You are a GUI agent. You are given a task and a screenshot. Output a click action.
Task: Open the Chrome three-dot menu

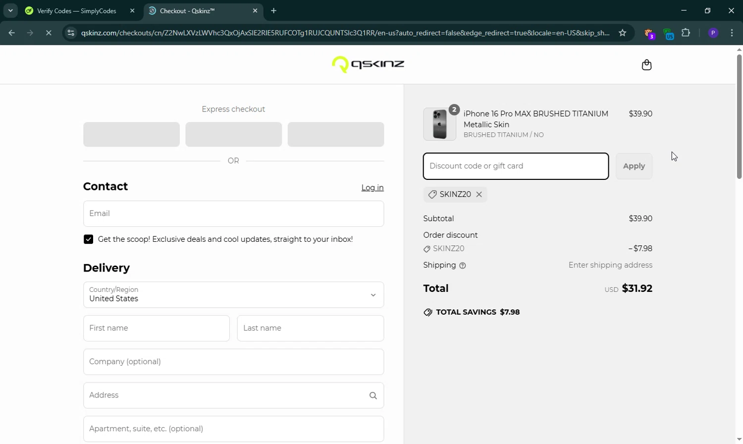[x=732, y=33]
